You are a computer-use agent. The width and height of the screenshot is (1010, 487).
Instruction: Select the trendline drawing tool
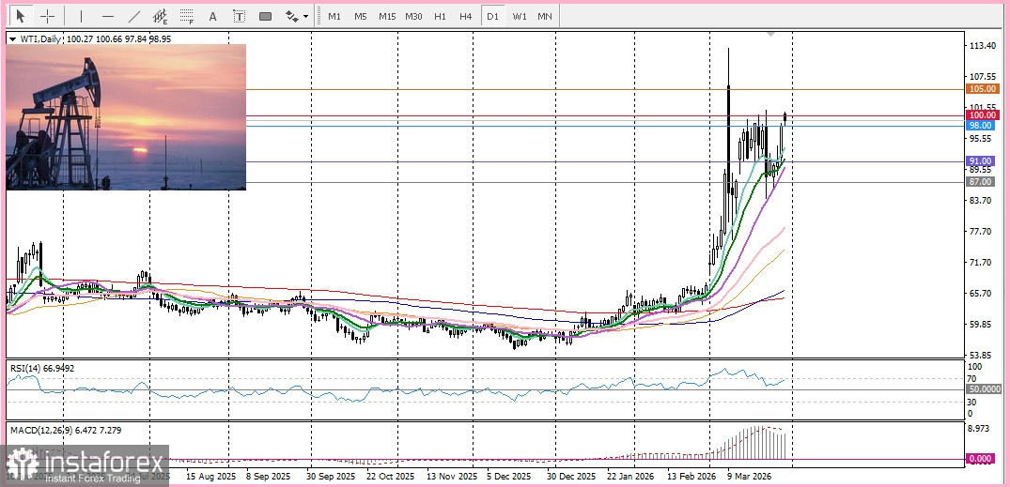133,16
